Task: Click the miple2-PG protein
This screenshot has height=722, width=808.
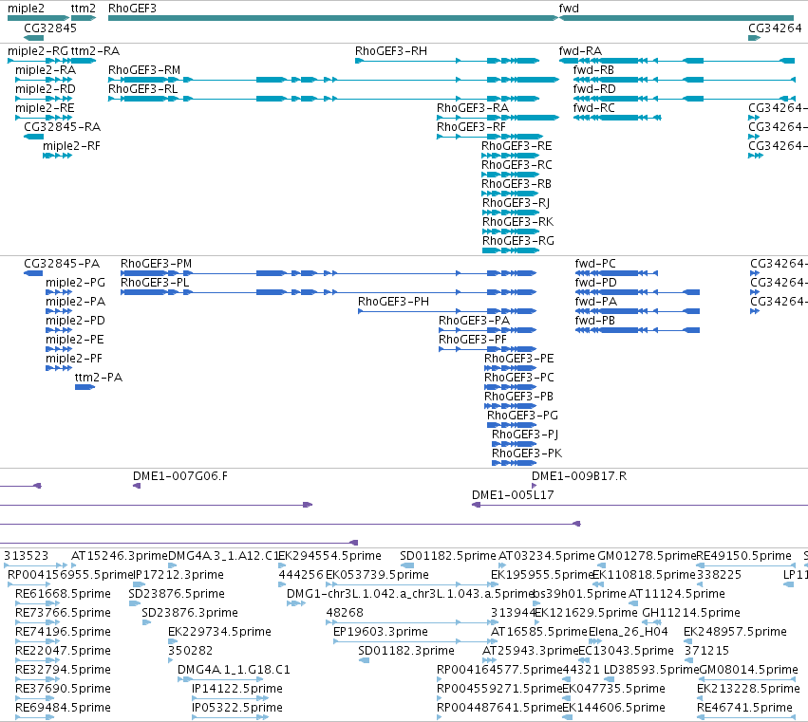Action: (59, 292)
